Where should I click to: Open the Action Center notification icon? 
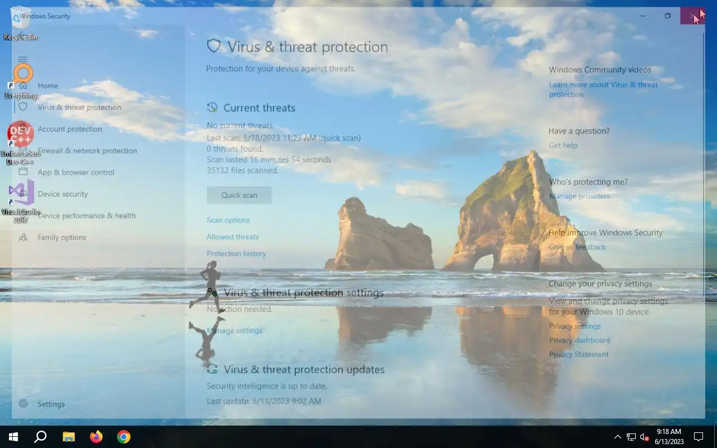click(x=699, y=437)
